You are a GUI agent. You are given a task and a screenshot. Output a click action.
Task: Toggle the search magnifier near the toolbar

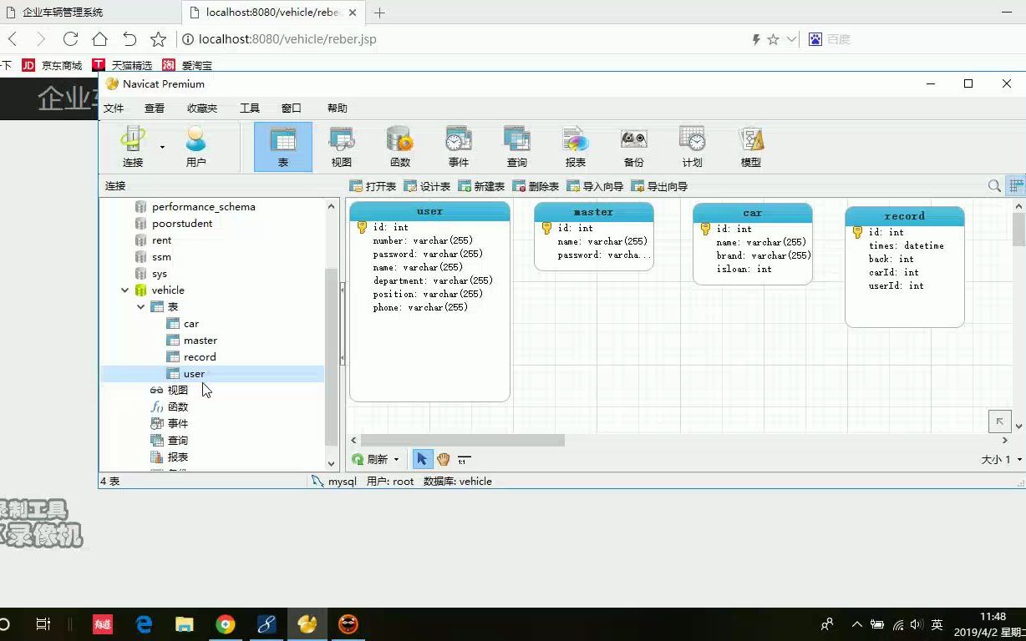[993, 185]
